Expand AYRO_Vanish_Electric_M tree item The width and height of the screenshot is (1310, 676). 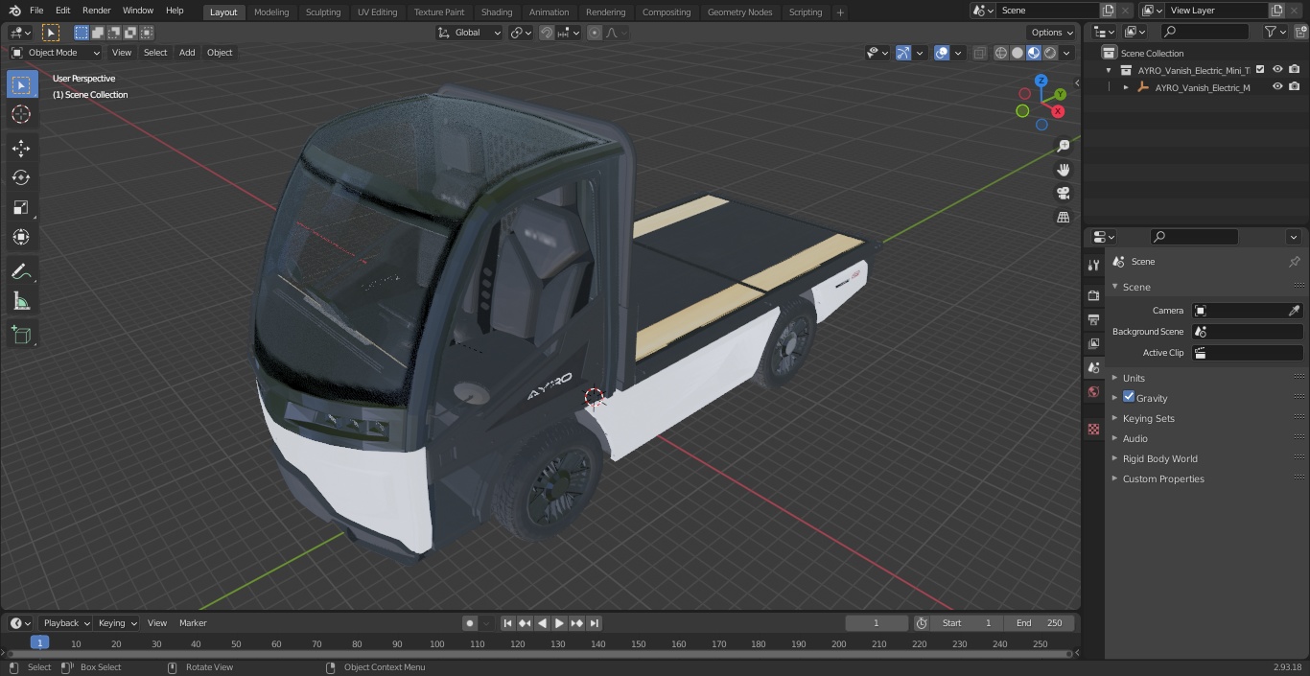pos(1126,87)
